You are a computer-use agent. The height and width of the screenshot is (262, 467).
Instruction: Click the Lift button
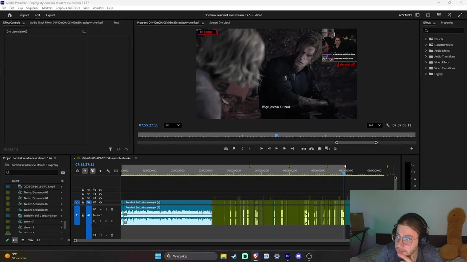click(x=304, y=148)
